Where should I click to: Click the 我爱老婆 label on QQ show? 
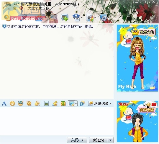pos(147,110)
